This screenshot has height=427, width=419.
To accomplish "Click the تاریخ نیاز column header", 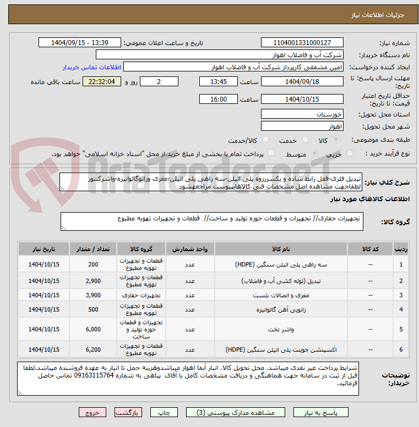I will pos(43,249).
